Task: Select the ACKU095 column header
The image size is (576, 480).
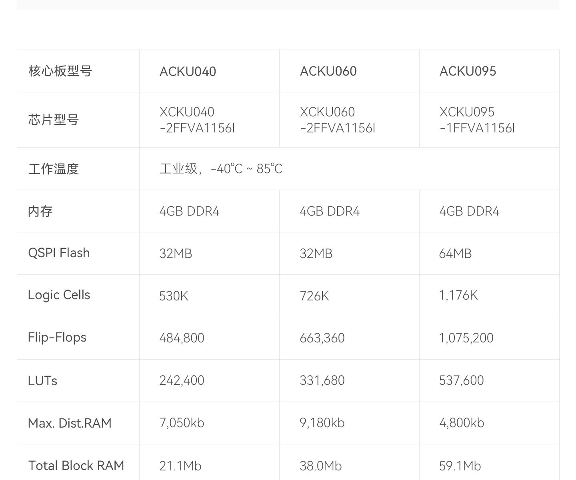Action: pos(468,71)
